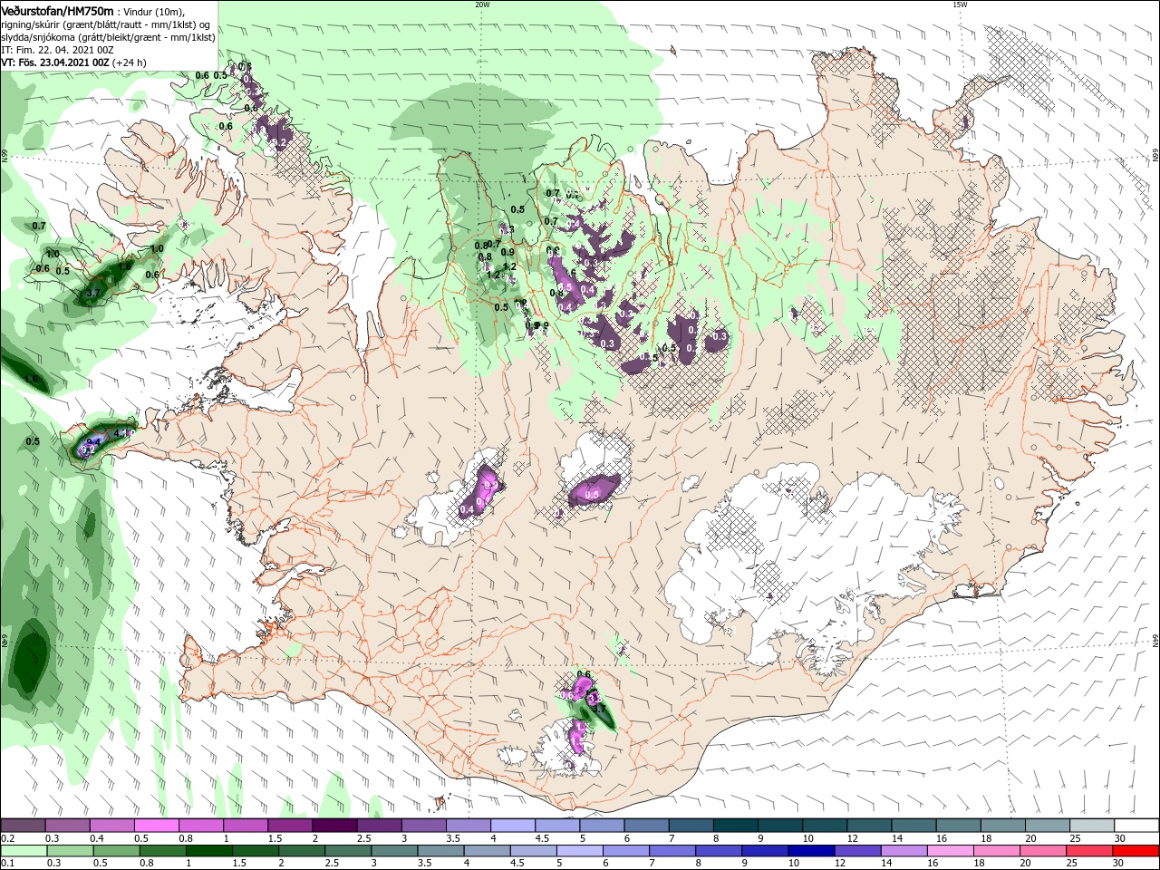Pick the medium green 0.5–0.8 rain legend swatch
The height and width of the screenshot is (870, 1160).
(x=117, y=851)
